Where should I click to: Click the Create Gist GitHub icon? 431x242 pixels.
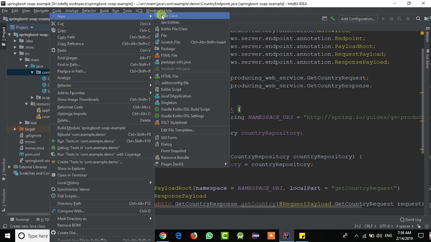[53, 233]
